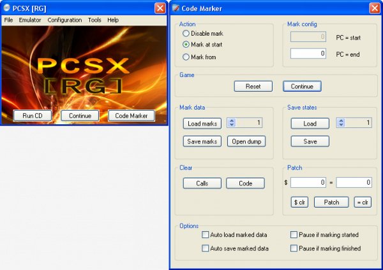This screenshot has height=270, width=383.
Task: Open Code Marker from PCSX window
Action: [131, 115]
